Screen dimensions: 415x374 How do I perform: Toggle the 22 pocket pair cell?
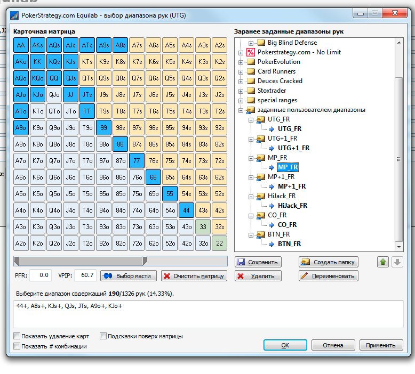click(219, 243)
